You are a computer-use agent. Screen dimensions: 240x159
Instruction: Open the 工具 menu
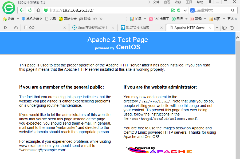tap(189, 2)
